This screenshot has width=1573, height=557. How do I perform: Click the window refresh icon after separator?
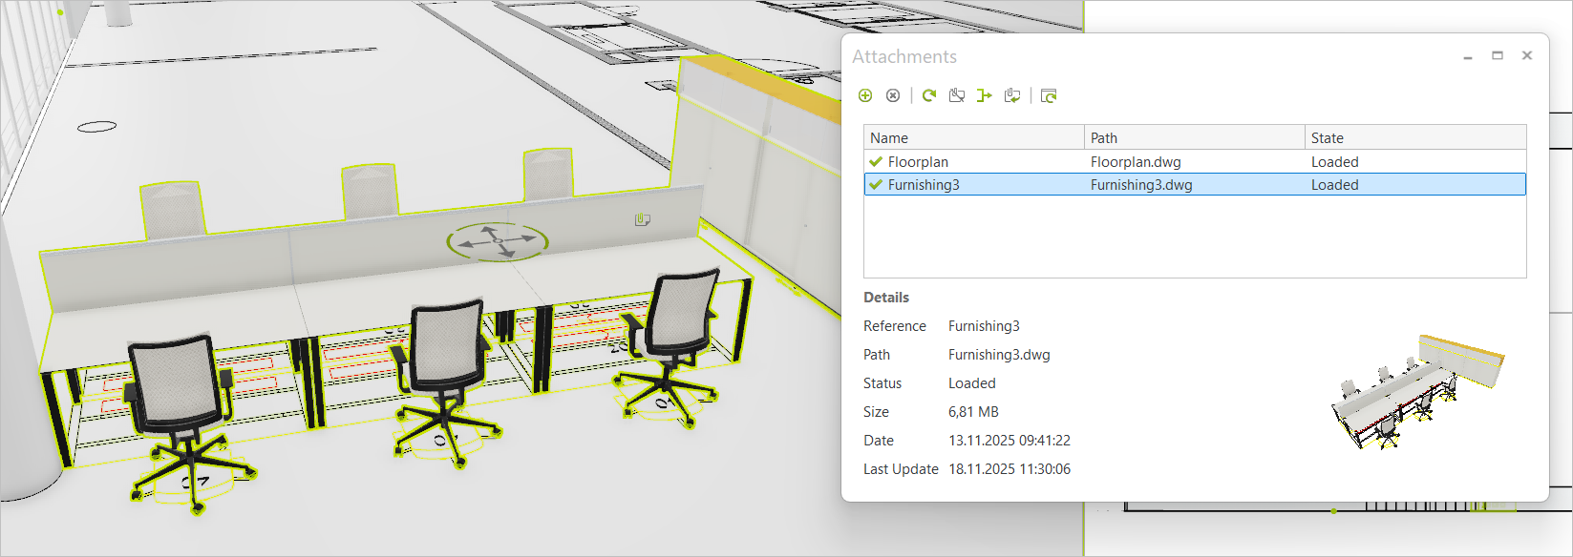click(x=1049, y=95)
